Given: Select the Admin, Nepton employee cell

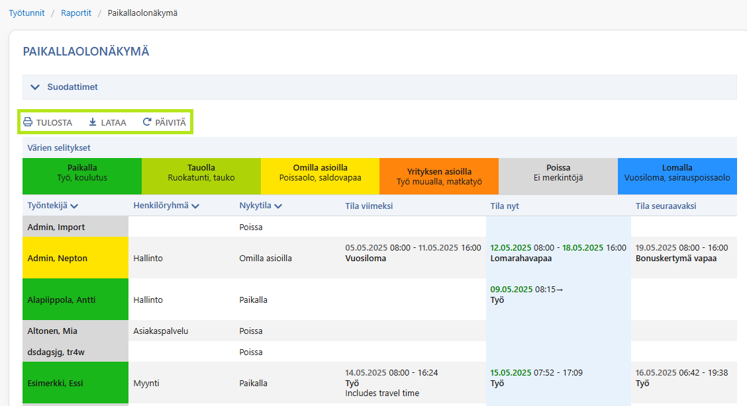Looking at the screenshot, I should click(75, 258).
